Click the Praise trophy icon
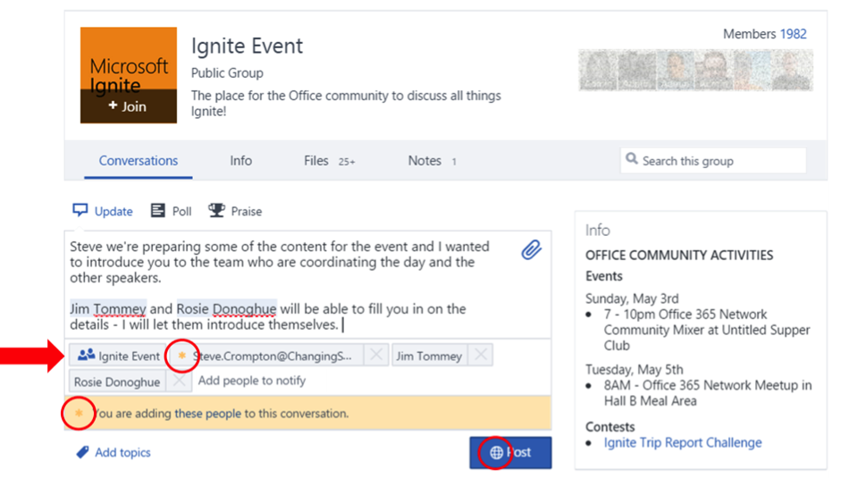841x479 pixels. point(216,210)
